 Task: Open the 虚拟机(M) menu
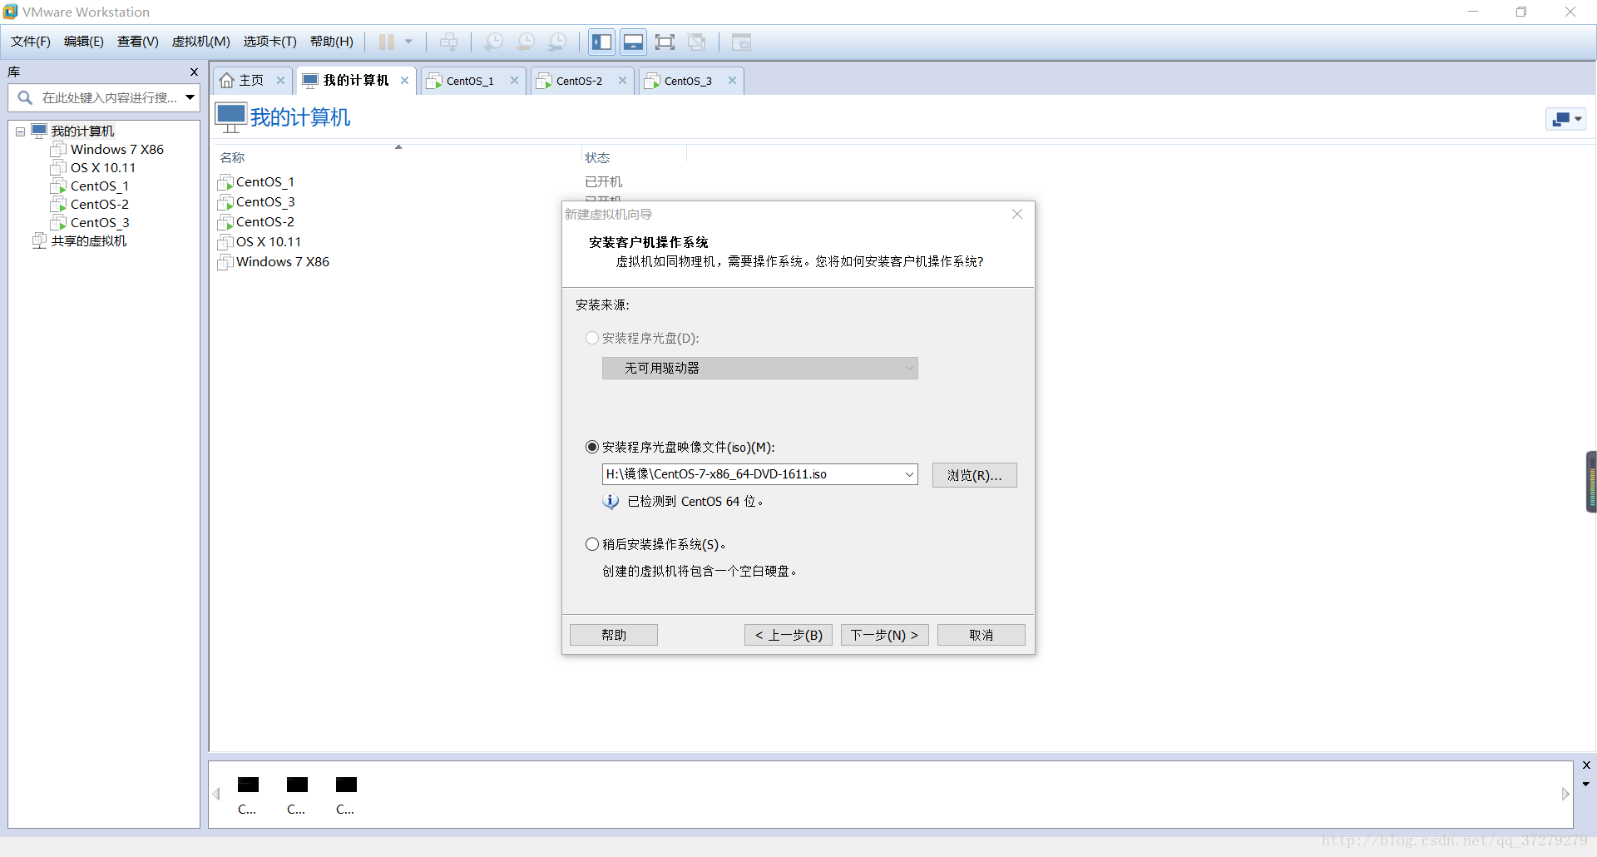(x=201, y=42)
